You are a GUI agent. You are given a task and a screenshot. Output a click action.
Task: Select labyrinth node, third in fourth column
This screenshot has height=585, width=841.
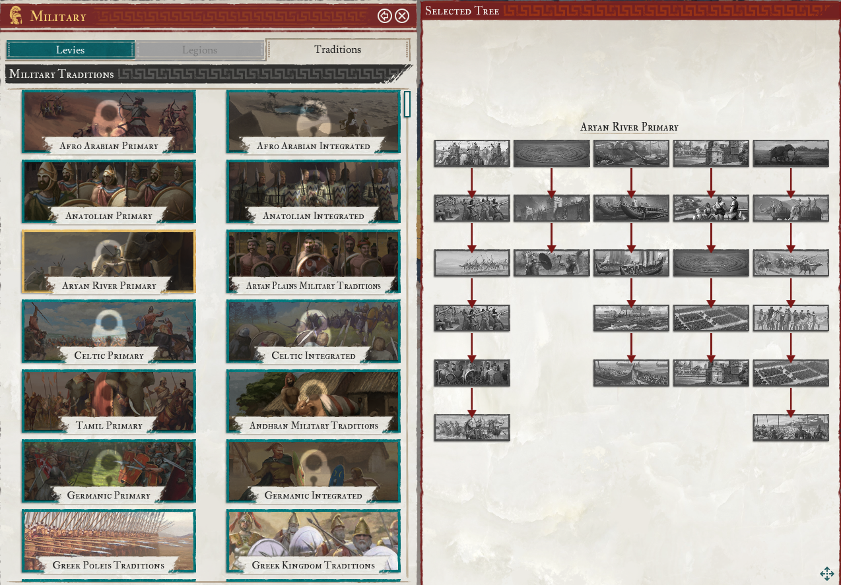pyautogui.click(x=711, y=263)
